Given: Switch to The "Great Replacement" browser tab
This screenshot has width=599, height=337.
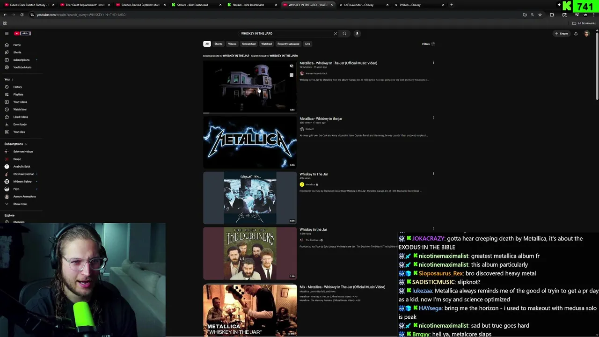Looking at the screenshot, I should [x=85, y=5].
